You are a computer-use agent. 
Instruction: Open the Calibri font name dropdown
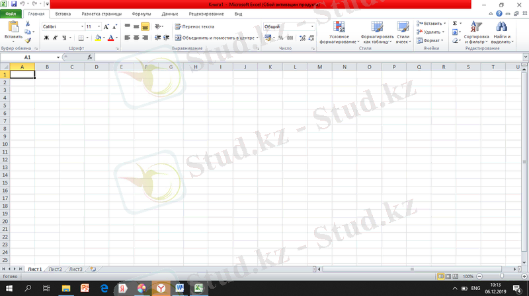click(x=82, y=26)
